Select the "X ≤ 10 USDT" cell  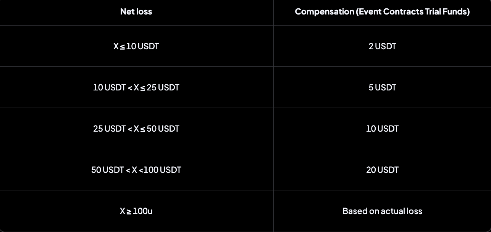pos(136,47)
